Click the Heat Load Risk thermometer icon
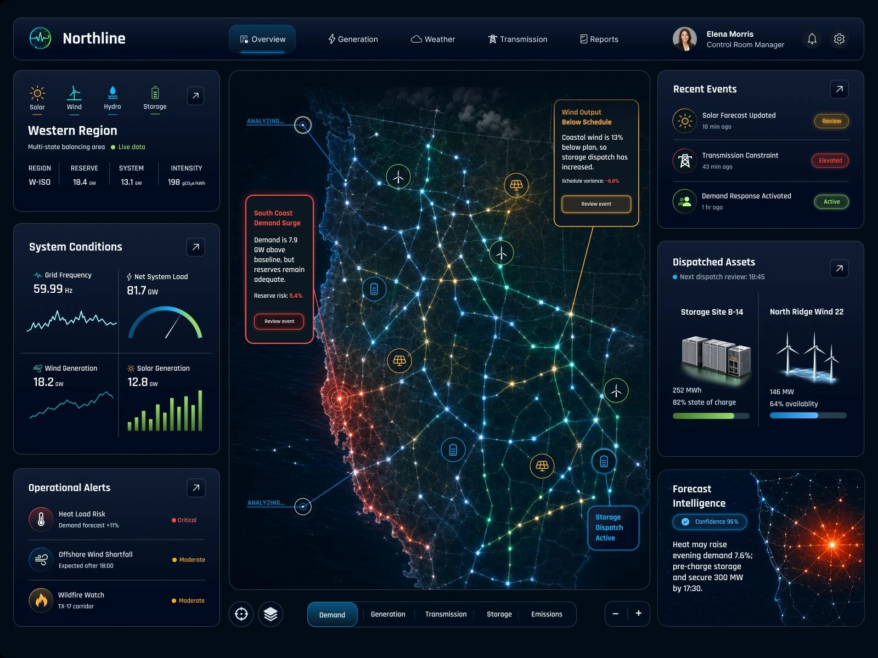Viewport: 878px width, 658px height. 41,519
